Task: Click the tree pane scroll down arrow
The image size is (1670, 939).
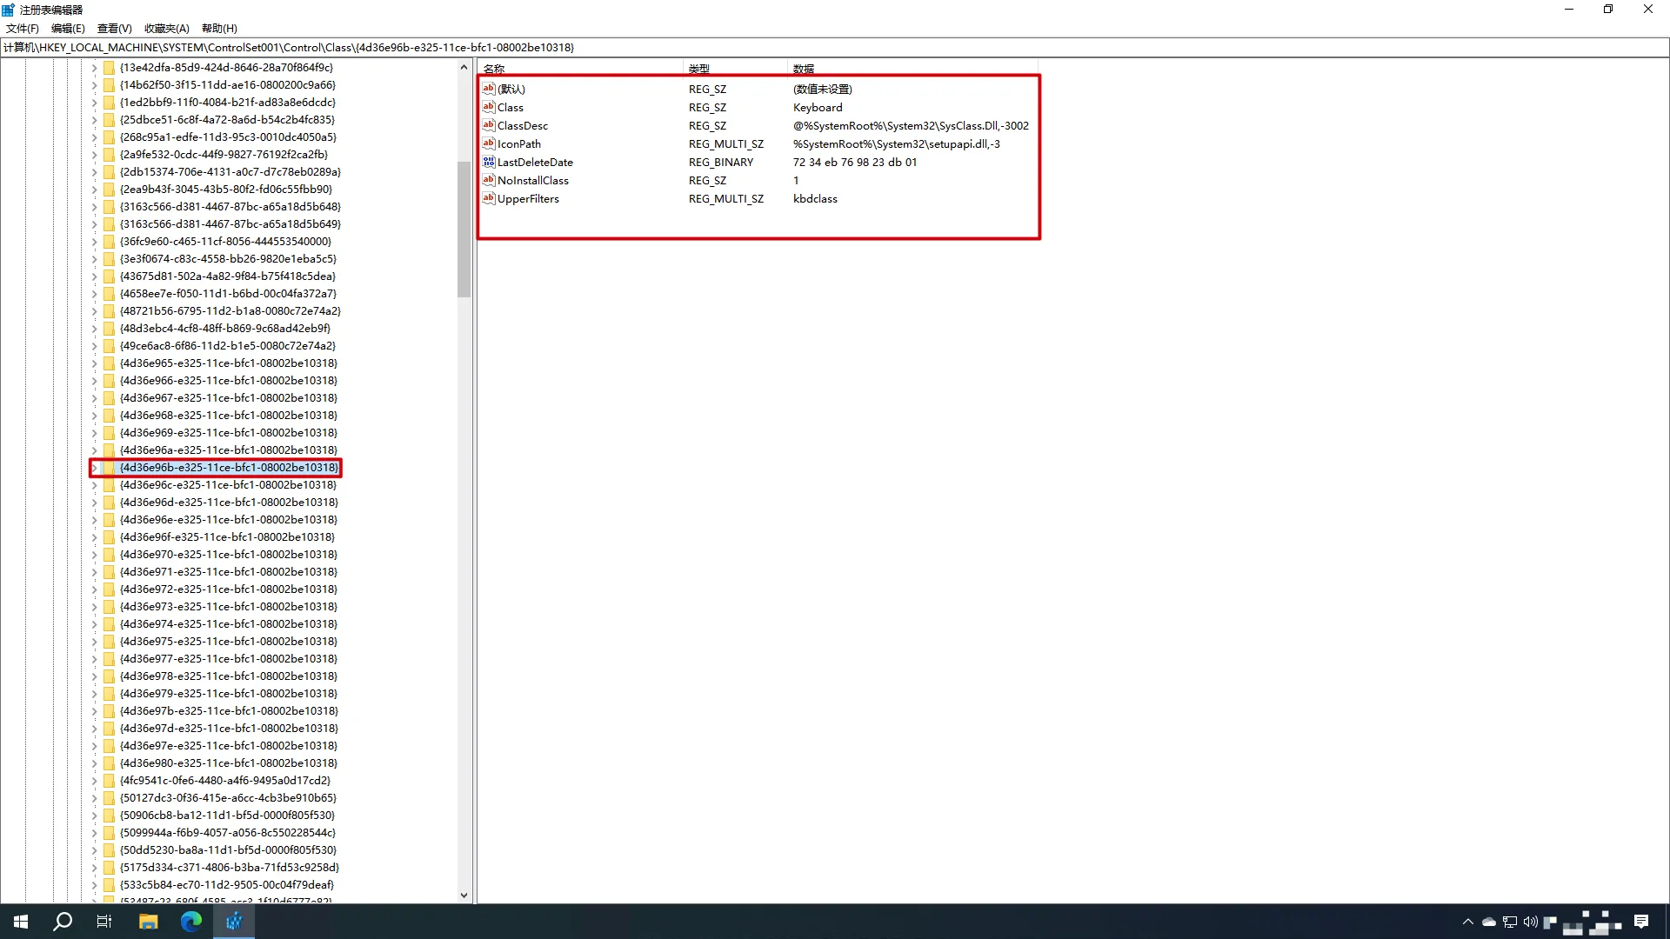Action: [464, 895]
